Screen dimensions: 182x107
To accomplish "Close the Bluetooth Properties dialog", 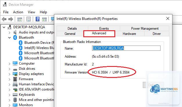I will point(168,18).
